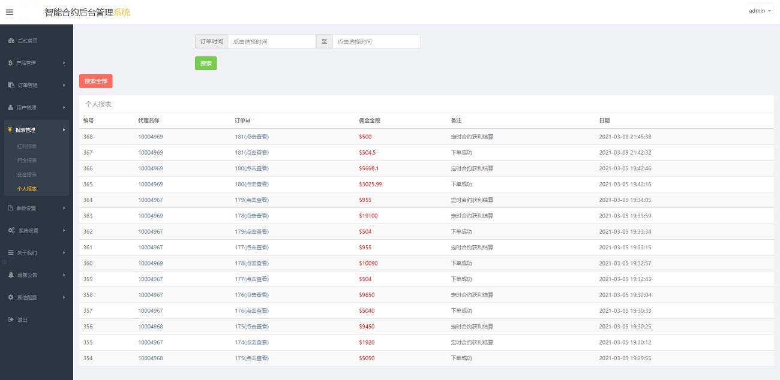The height and width of the screenshot is (380, 780).
Task: Click agent 10004967 in row 364
Action: 151,200
